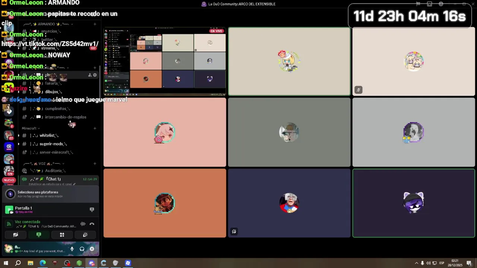Focus the live stream preview tile
This screenshot has height=268, width=477.
tap(165, 61)
